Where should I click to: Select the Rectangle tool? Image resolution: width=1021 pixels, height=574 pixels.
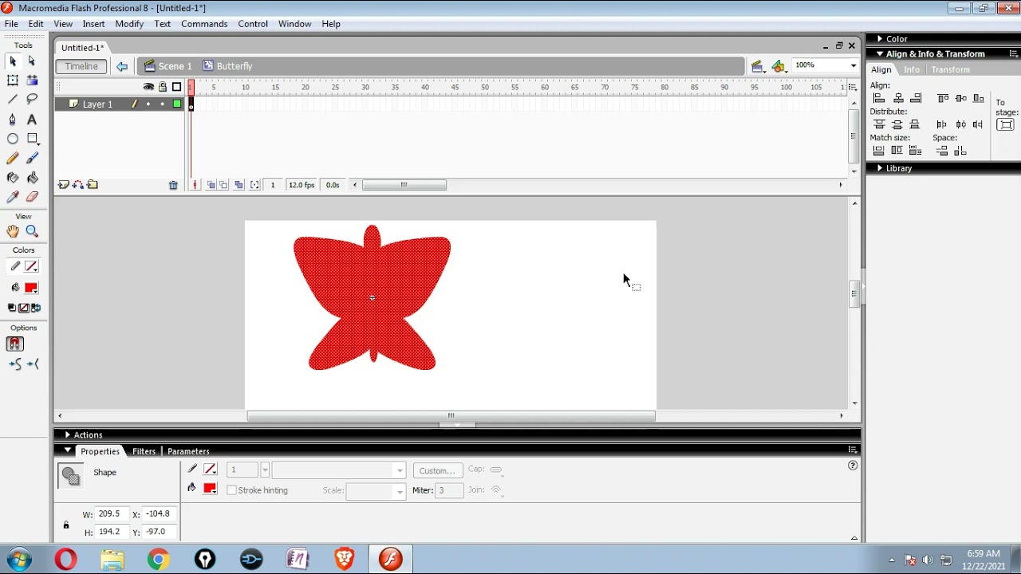coord(32,139)
